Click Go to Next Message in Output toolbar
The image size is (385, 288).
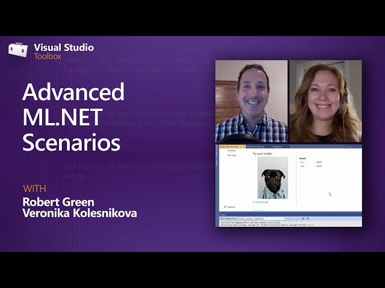tap(298, 218)
